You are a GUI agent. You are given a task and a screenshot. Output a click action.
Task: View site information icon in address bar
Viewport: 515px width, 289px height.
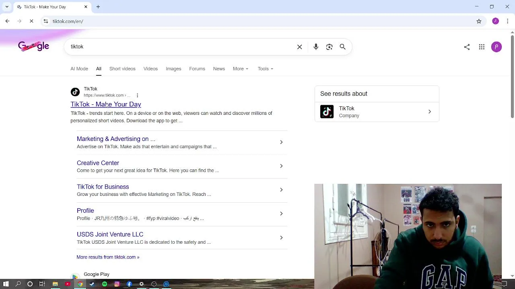click(46, 21)
